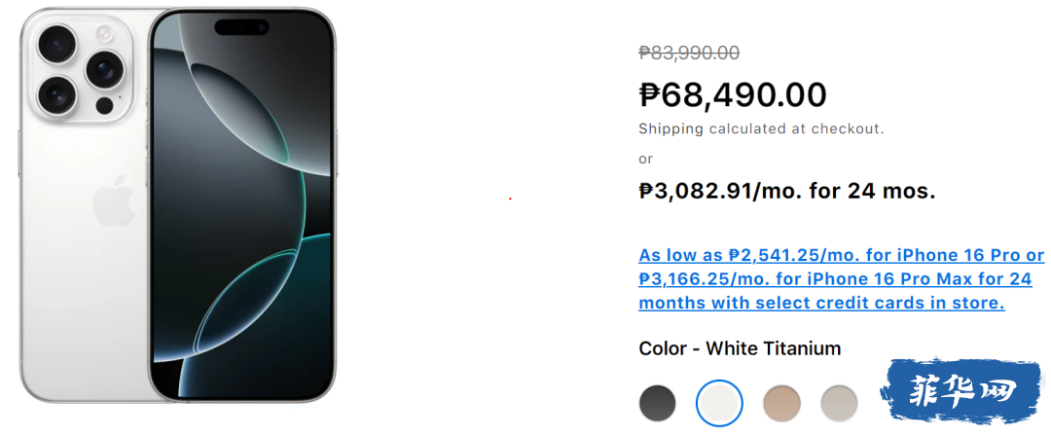
Task: Pick the Desert Titanium color swatch
Action: tap(781, 402)
